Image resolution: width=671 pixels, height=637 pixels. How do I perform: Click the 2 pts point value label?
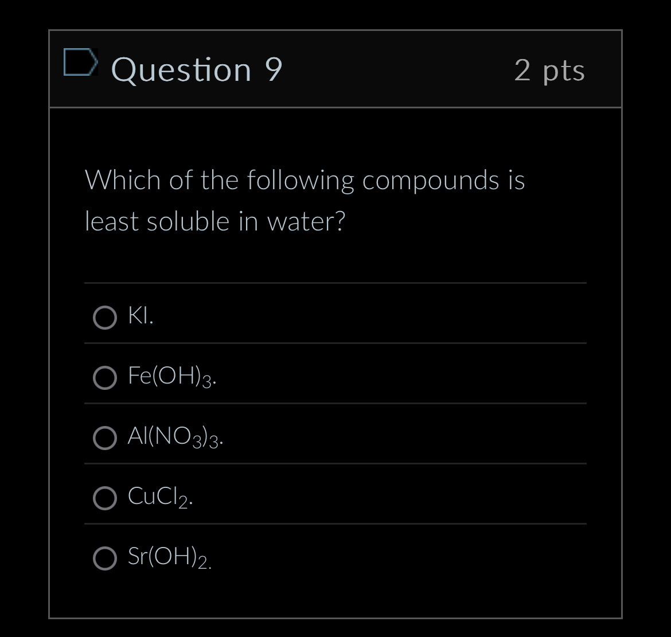click(x=550, y=70)
